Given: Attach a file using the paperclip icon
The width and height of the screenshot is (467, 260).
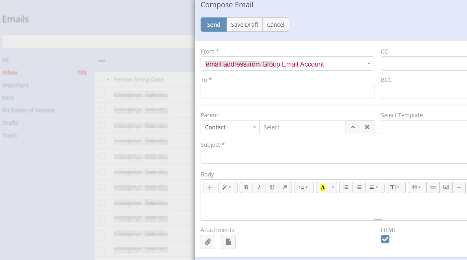Looking at the screenshot, I should pos(208,242).
